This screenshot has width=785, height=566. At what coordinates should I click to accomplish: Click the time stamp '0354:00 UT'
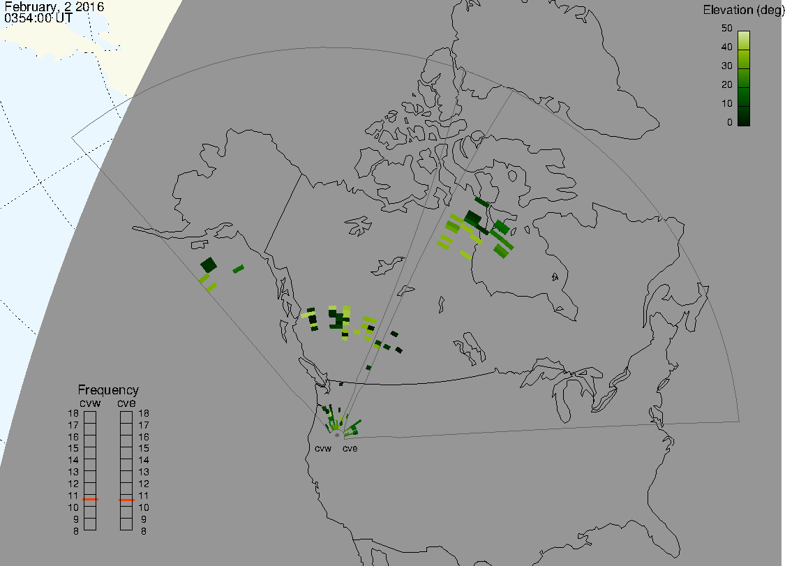[38, 18]
